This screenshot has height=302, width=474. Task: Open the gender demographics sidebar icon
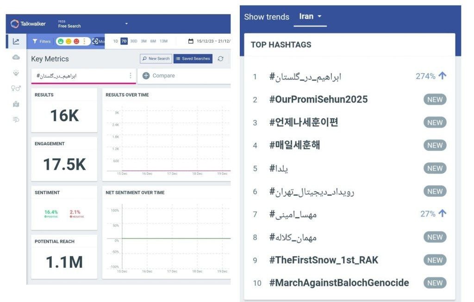(x=16, y=88)
